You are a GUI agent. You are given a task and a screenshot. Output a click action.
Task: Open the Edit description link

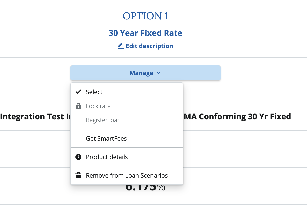coord(149,46)
